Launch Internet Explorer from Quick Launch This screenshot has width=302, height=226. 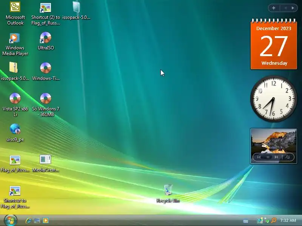(x=28, y=220)
